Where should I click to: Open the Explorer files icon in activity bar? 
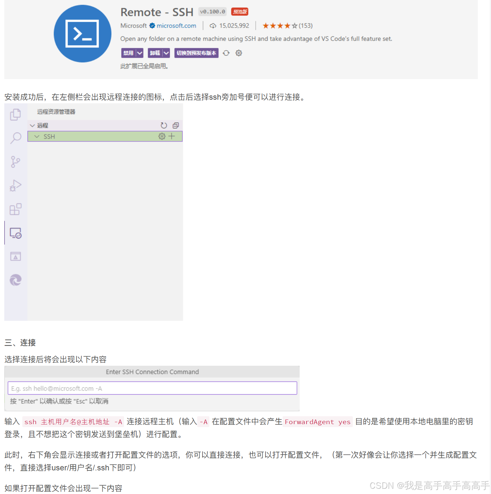15,114
